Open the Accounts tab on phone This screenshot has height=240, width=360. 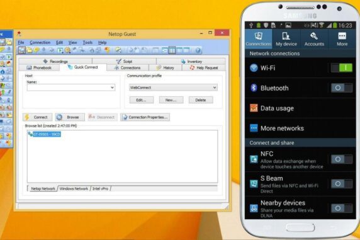point(314,39)
